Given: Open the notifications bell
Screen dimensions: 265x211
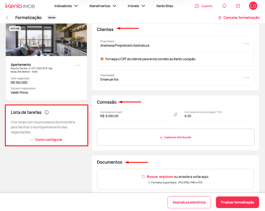Looking at the screenshot, I should [x=224, y=6].
